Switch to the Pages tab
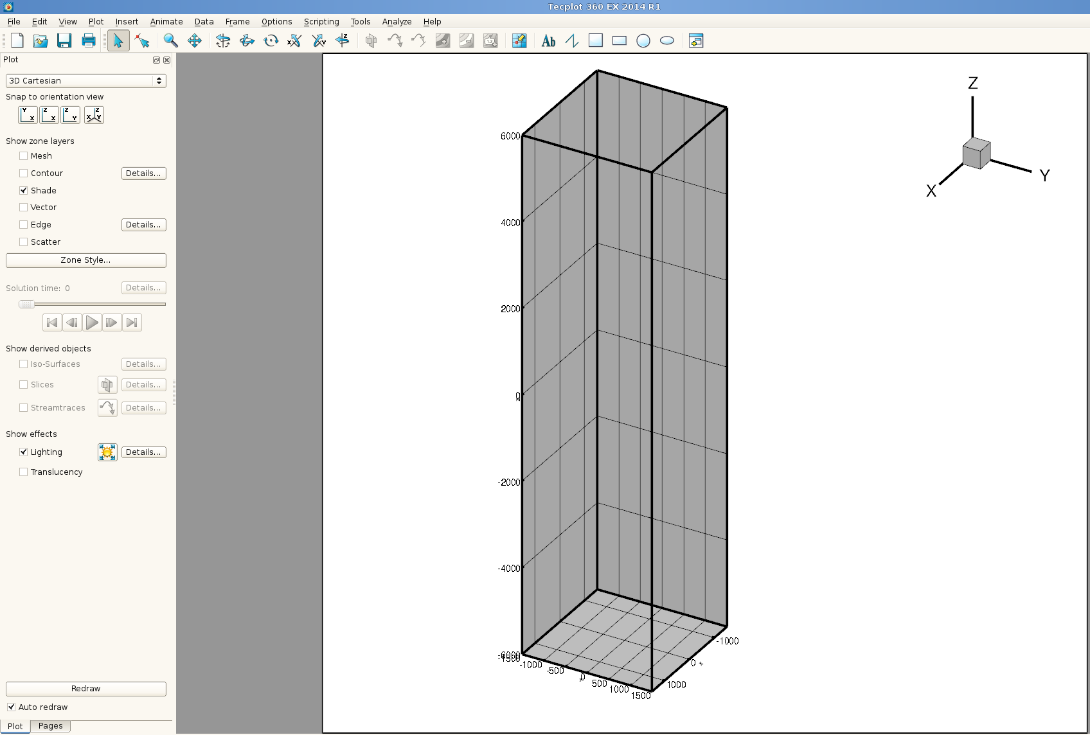This screenshot has width=1090, height=735. [50, 726]
